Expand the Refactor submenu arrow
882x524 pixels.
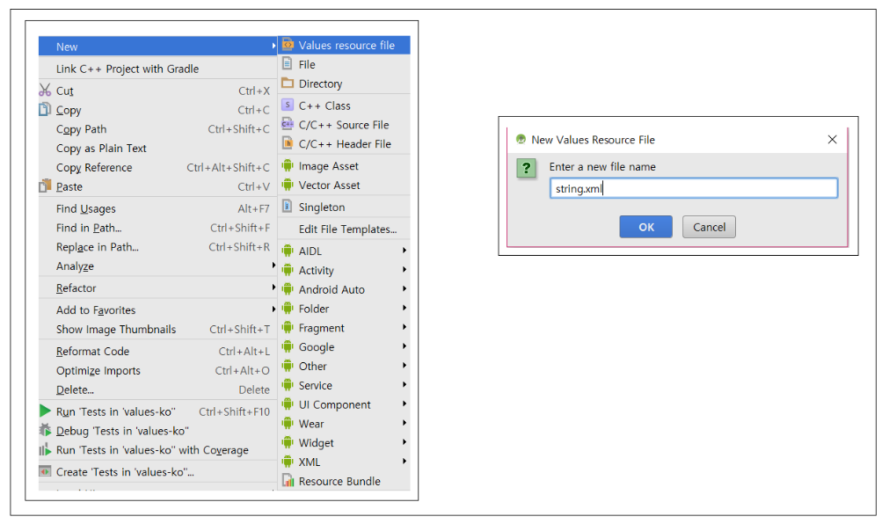(x=273, y=287)
